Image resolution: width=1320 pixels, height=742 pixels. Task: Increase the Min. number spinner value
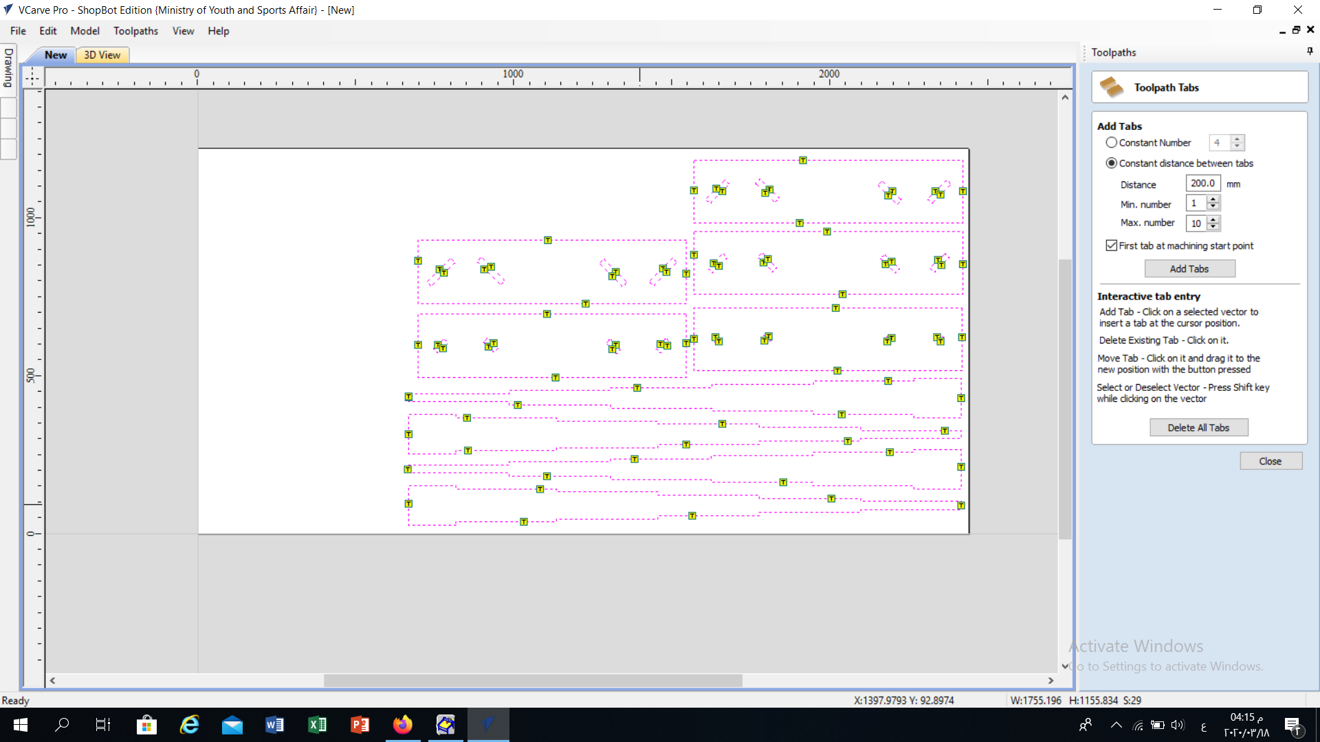click(1213, 200)
